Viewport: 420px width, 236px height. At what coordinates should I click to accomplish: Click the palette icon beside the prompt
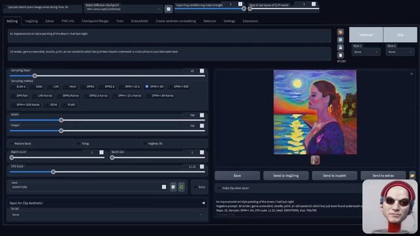coord(341,32)
